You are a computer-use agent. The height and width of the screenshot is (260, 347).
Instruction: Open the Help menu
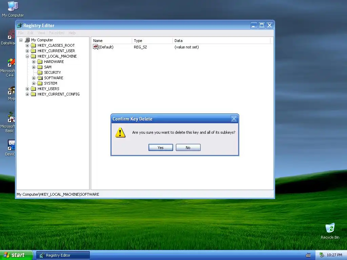[72, 33]
